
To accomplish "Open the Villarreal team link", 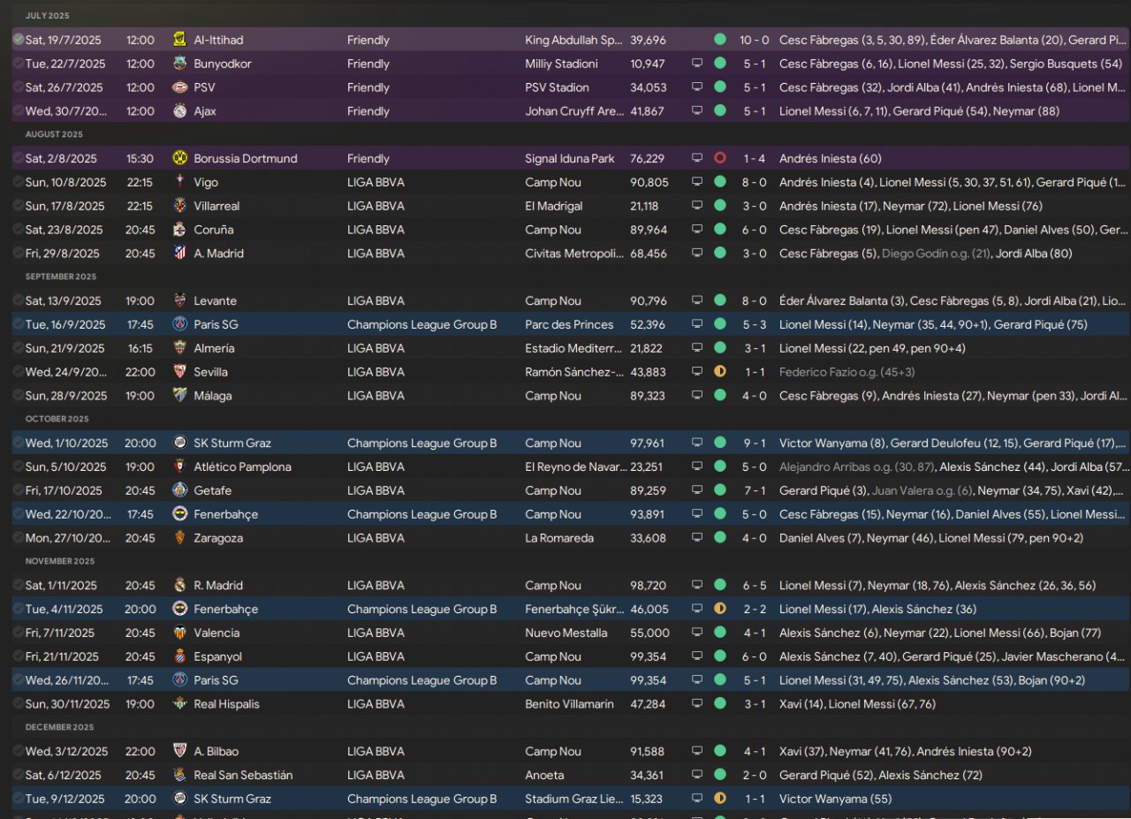I will click(216, 206).
